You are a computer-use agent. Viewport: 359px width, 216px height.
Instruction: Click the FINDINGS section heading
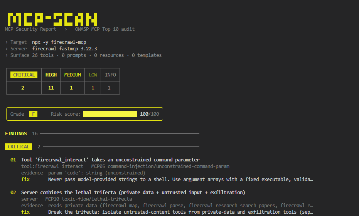(x=16, y=134)
